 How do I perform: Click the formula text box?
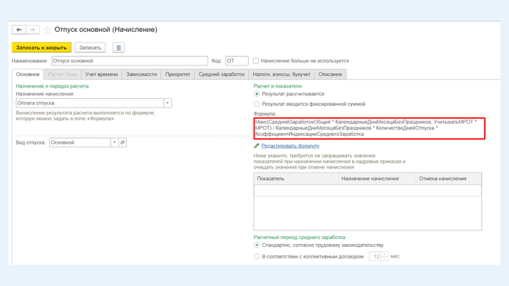[369, 129]
